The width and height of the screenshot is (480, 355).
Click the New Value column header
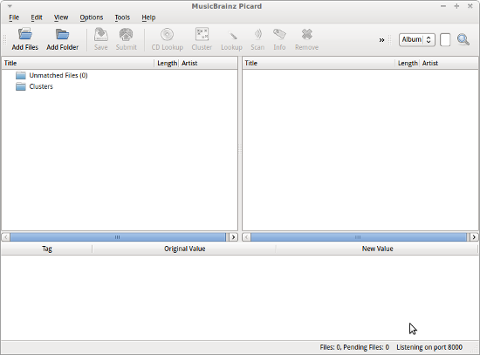click(377, 249)
